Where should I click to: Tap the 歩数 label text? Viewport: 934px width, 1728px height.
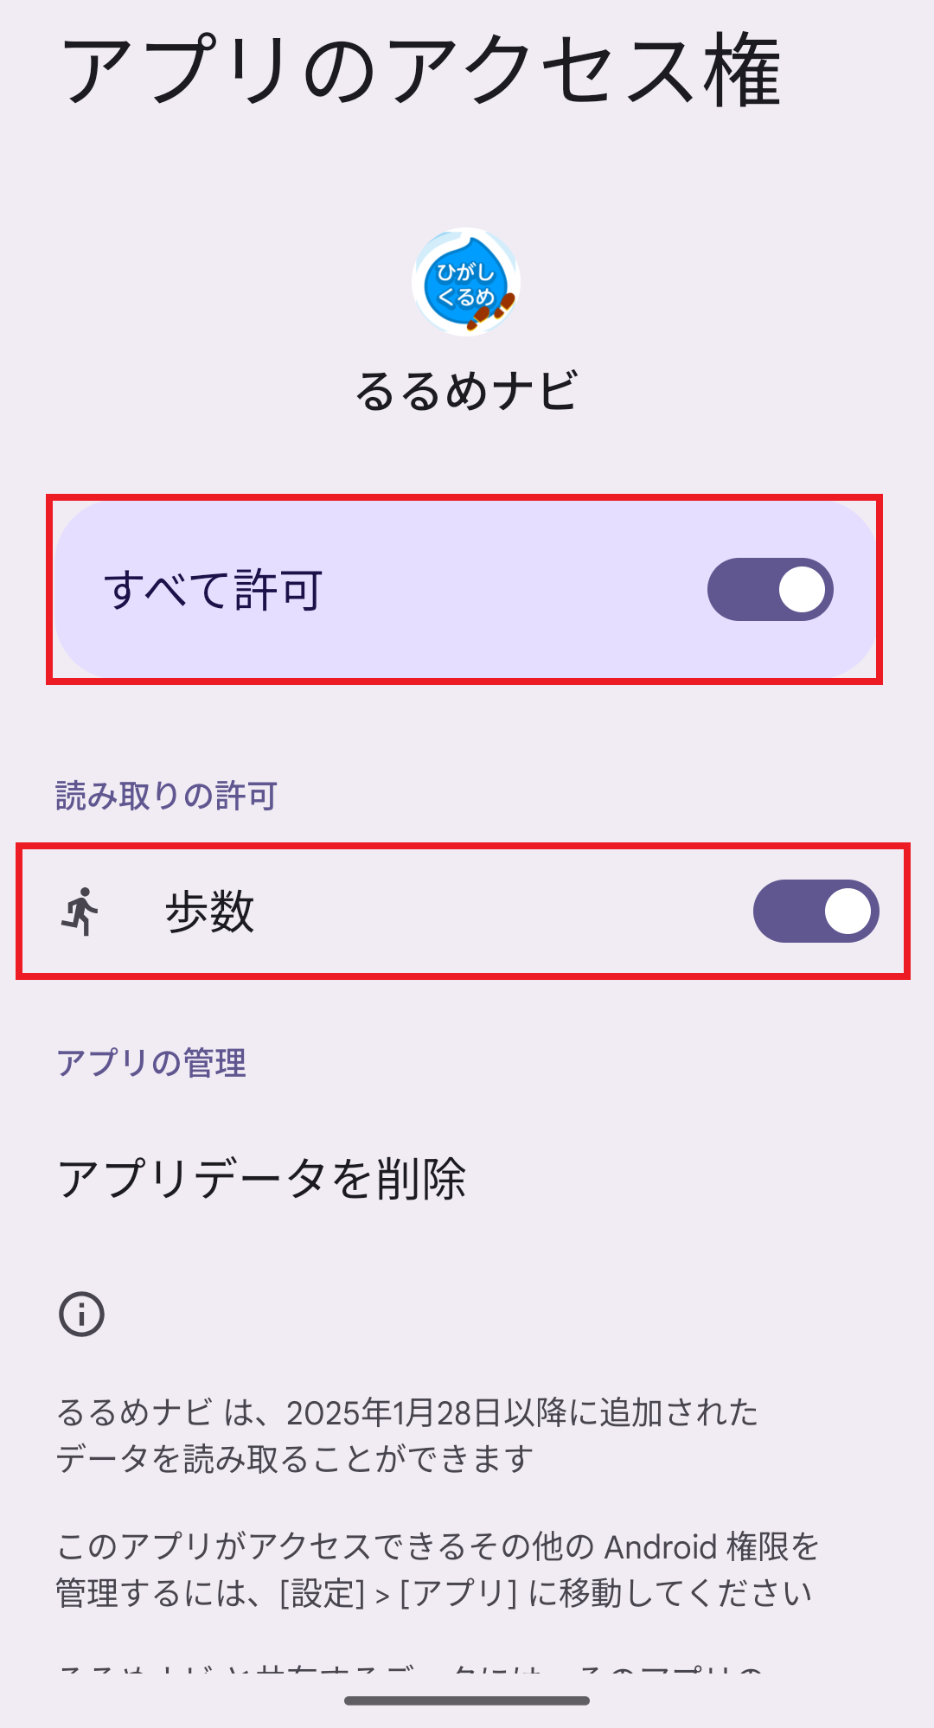click(x=209, y=912)
